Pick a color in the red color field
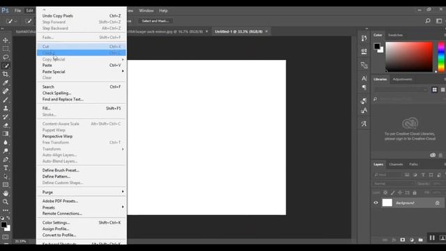Screen dimensions: 446x251 [409, 56]
